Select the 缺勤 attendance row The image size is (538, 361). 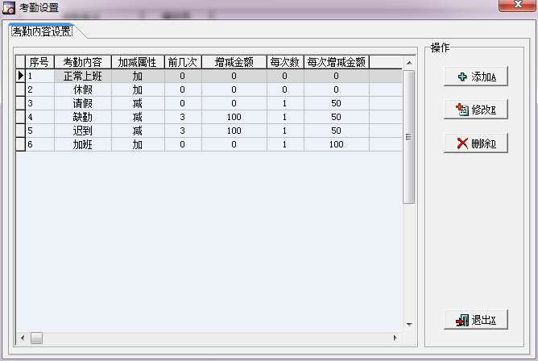click(x=82, y=117)
